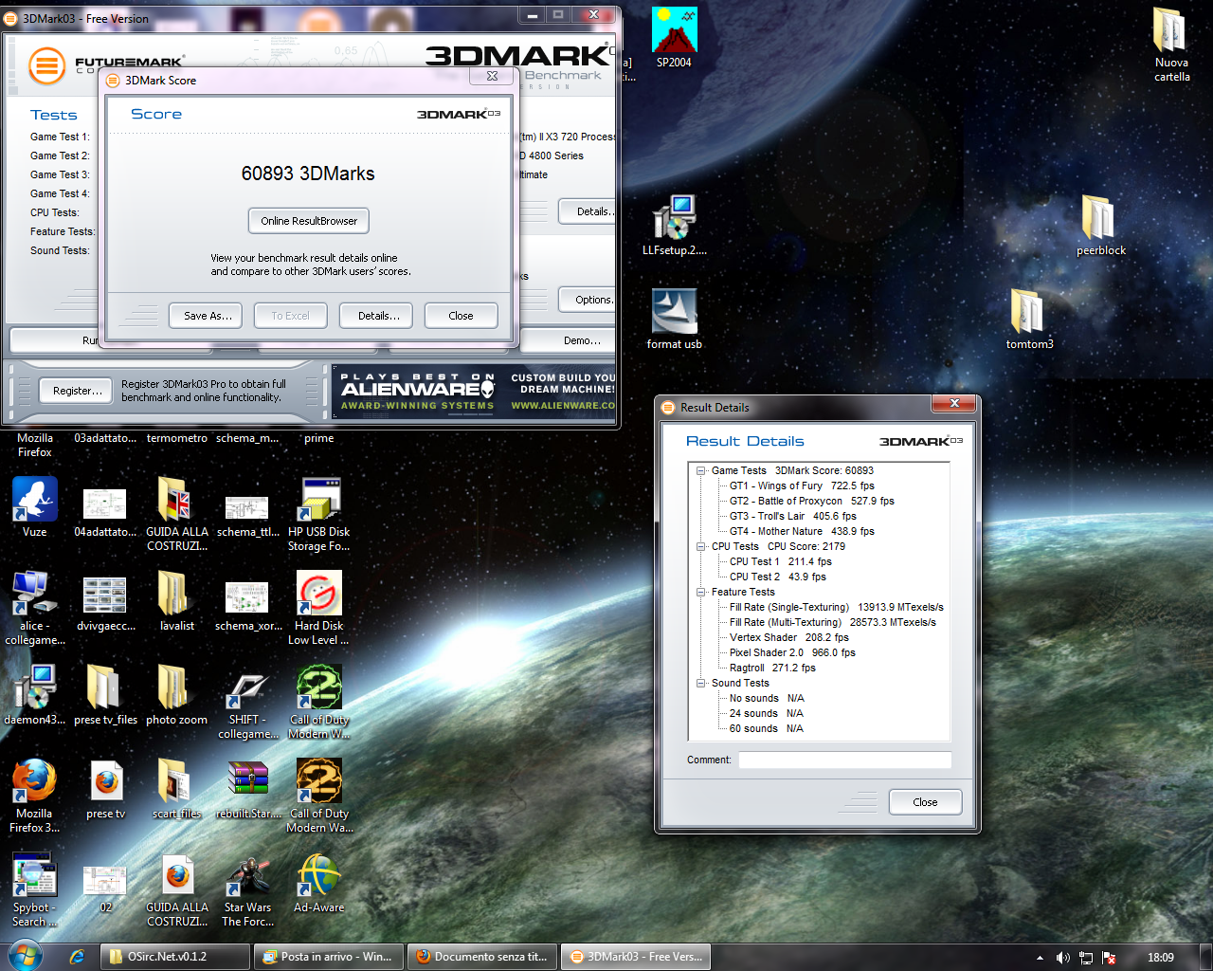This screenshot has width=1213, height=971.
Task: Click the Online ResultBrowser button
Action: click(309, 221)
